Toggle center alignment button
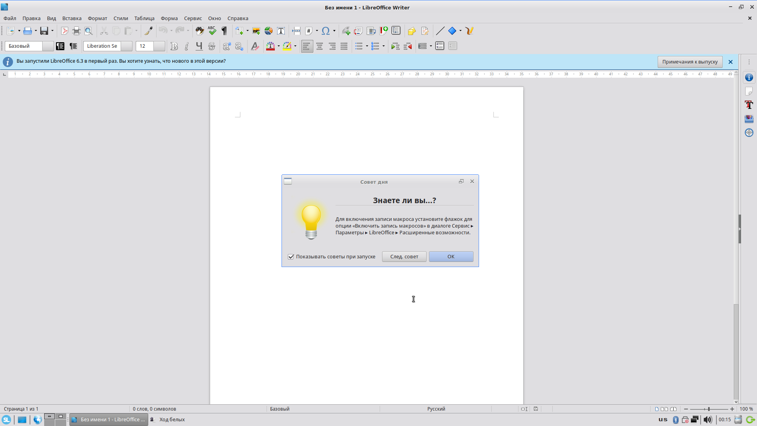 coord(319,46)
